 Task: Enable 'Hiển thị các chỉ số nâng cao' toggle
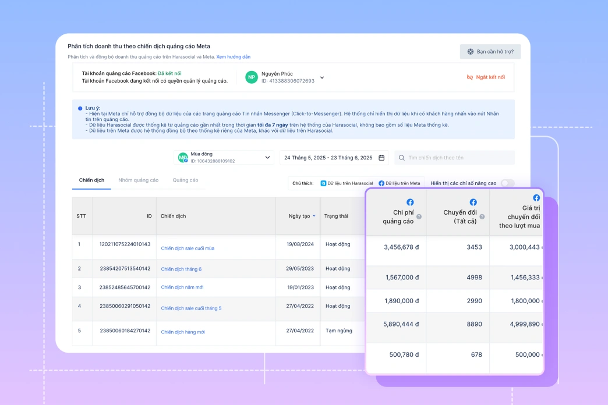[x=507, y=183]
